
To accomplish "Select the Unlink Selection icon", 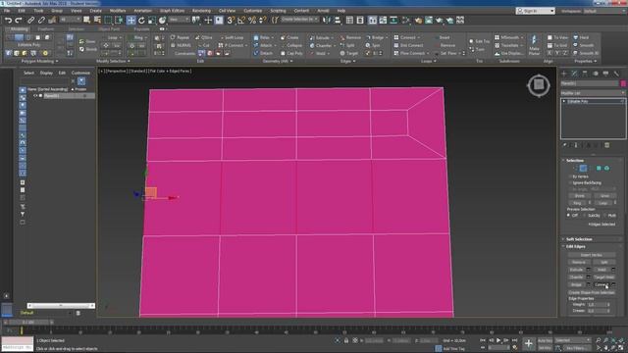I will [41, 20].
